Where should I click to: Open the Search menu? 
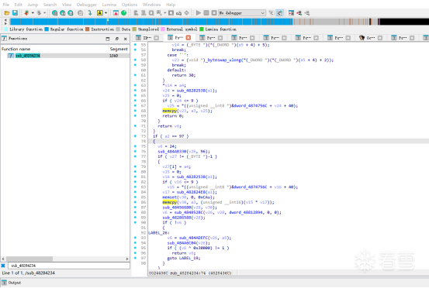[x=50, y=5]
